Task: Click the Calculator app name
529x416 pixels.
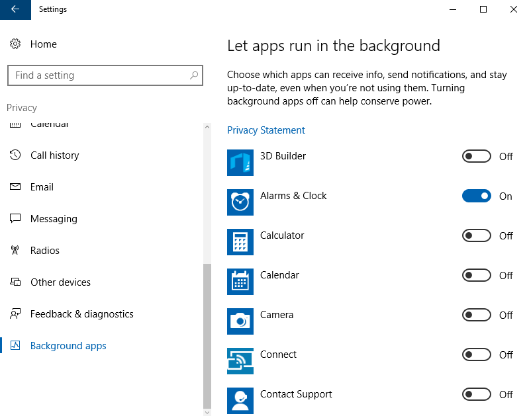Action: (282, 235)
